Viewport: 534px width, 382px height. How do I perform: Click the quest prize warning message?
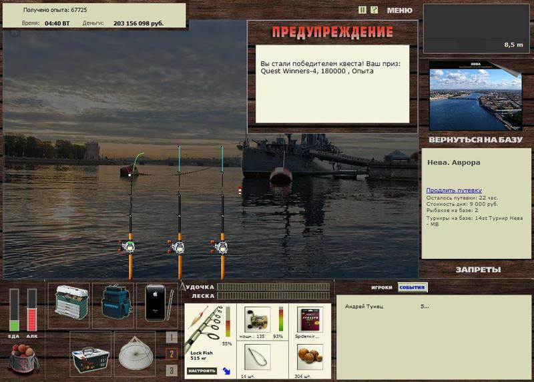pyautogui.click(x=330, y=67)
